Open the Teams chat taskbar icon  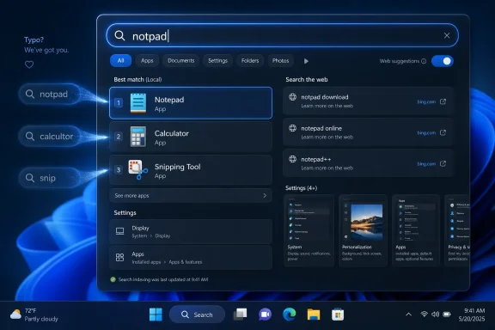pos(265,315)
